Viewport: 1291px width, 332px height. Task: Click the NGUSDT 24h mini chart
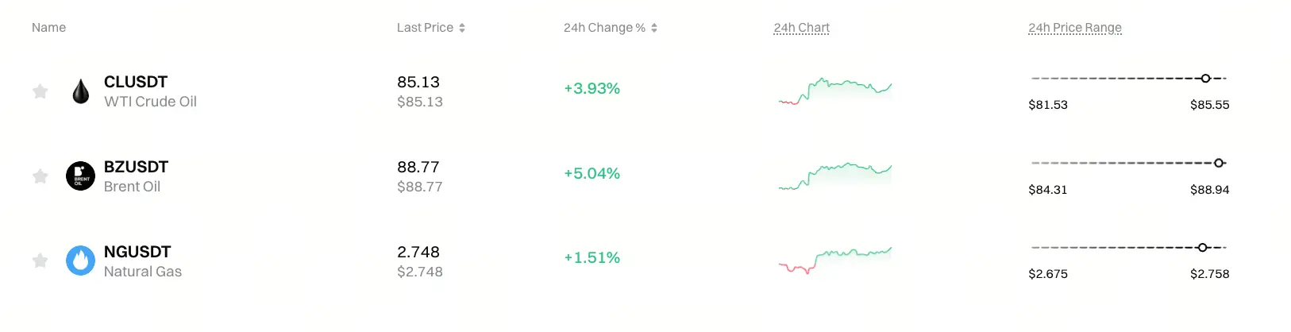pyautogui.click(x=835, y=261)
